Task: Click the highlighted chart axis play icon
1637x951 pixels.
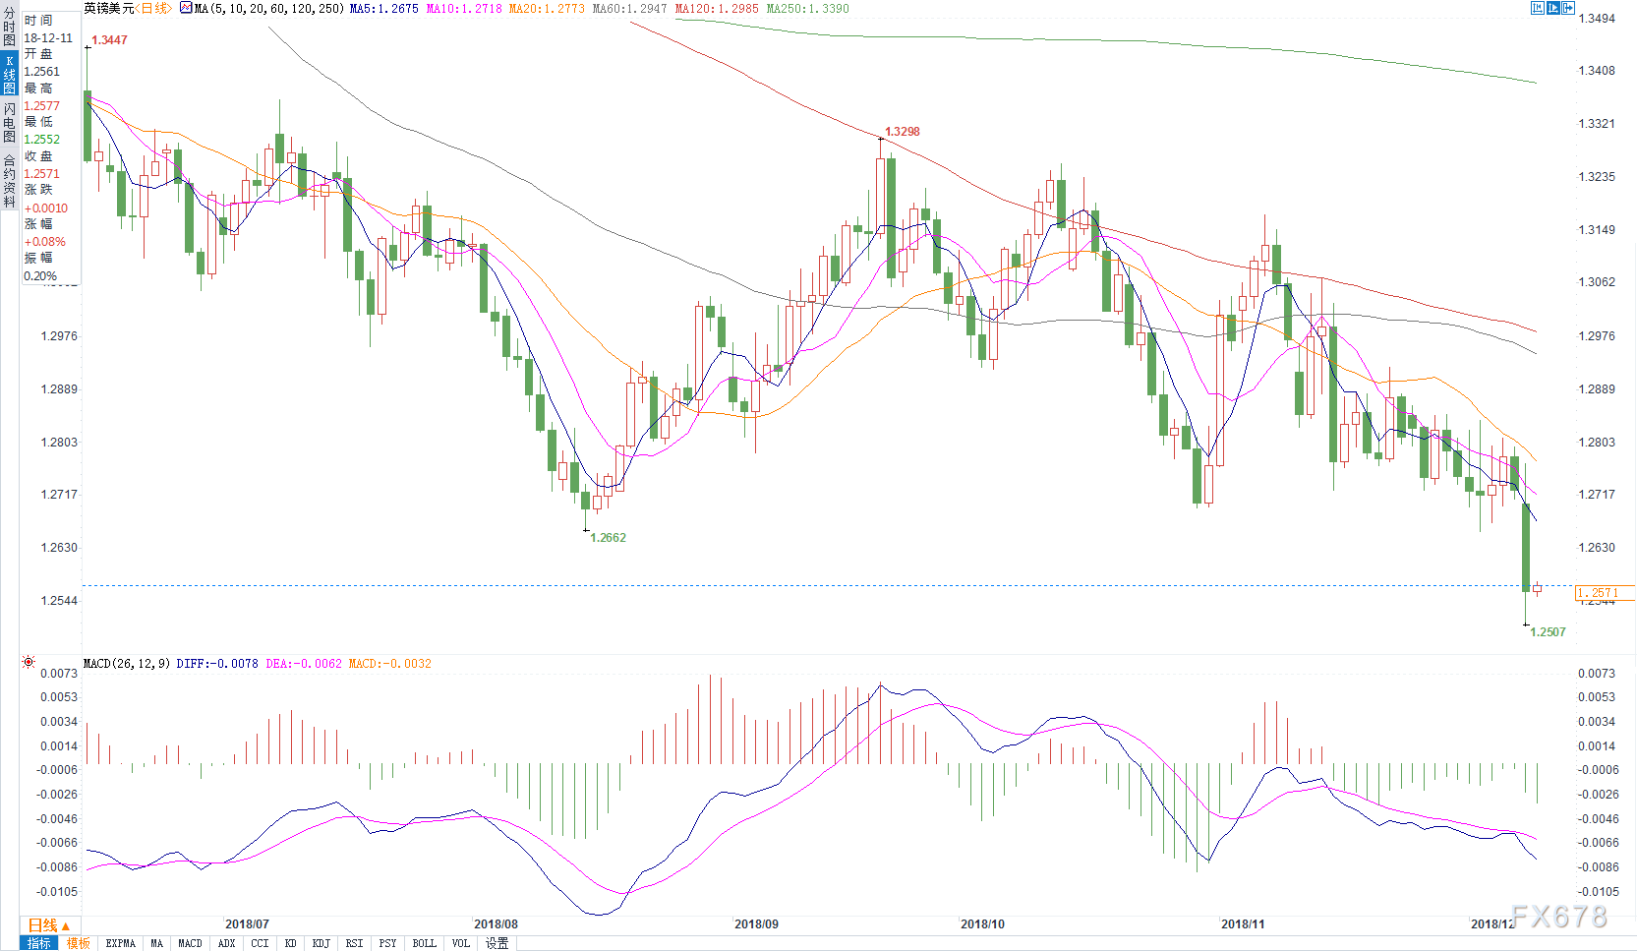Action: point(1553,8)
